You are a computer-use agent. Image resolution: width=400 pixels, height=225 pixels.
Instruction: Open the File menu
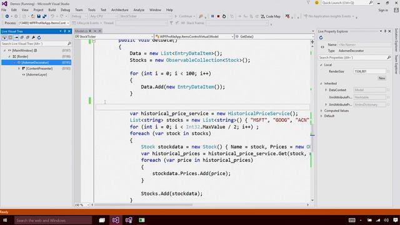4,10
